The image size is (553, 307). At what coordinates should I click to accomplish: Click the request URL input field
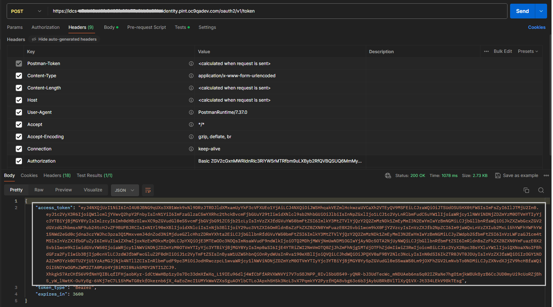coord(277,11)
